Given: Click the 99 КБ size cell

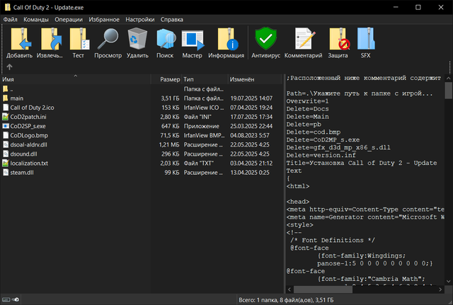Looking at the screenshot, I should pyautogui.click(x=172, y=173).
